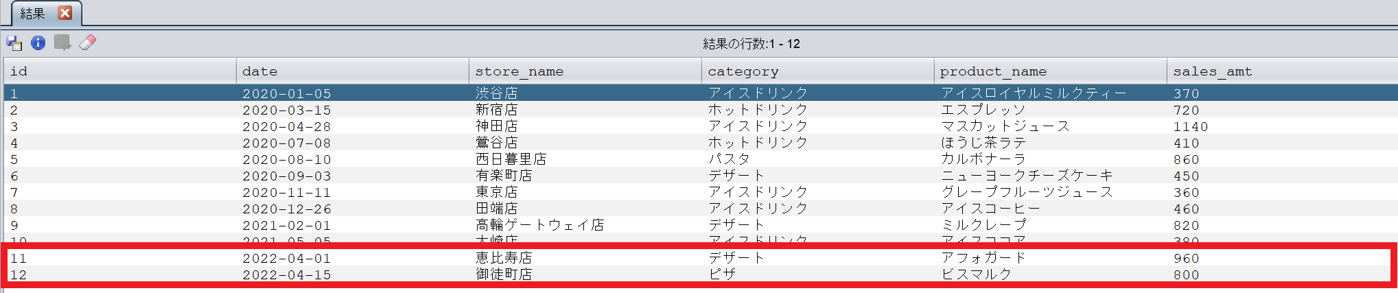
Task: Select date cell 2020-07-08
Action: pyautogui.click(x=287, y=143)
